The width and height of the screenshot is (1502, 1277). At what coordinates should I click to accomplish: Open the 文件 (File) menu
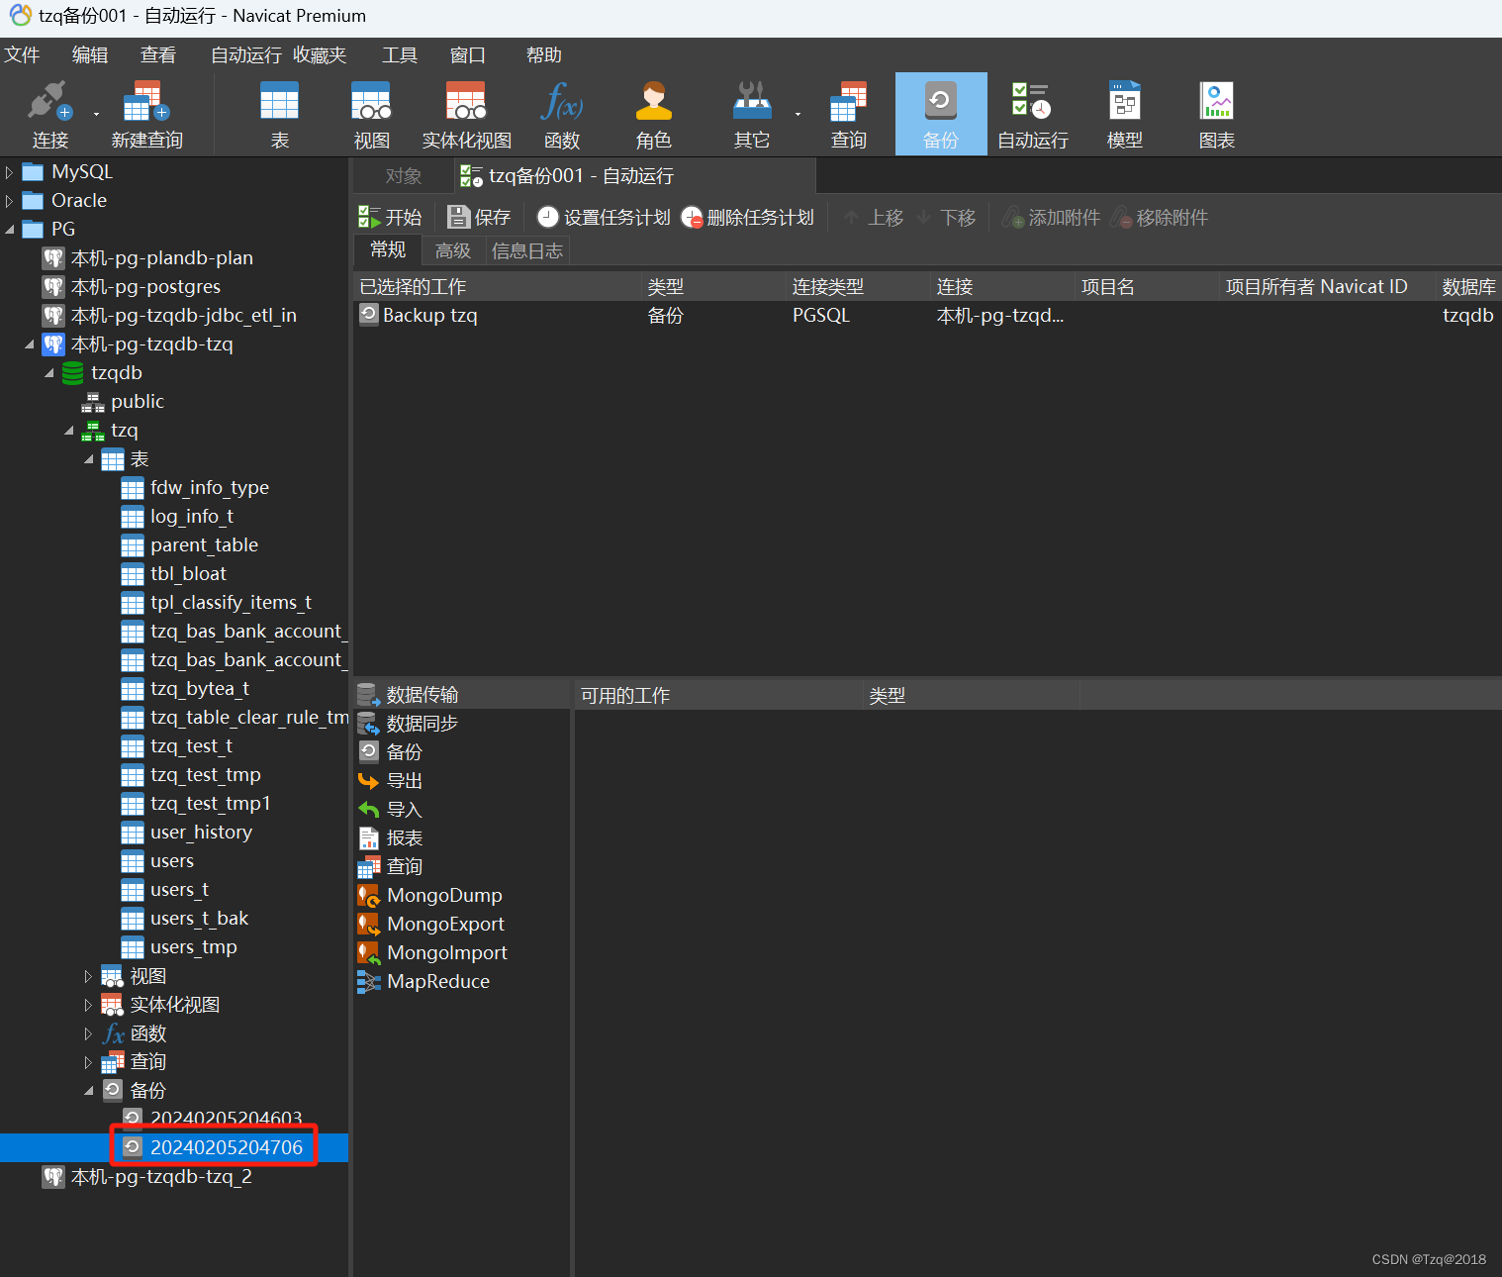22,55
